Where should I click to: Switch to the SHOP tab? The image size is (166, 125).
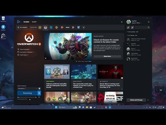34,22
